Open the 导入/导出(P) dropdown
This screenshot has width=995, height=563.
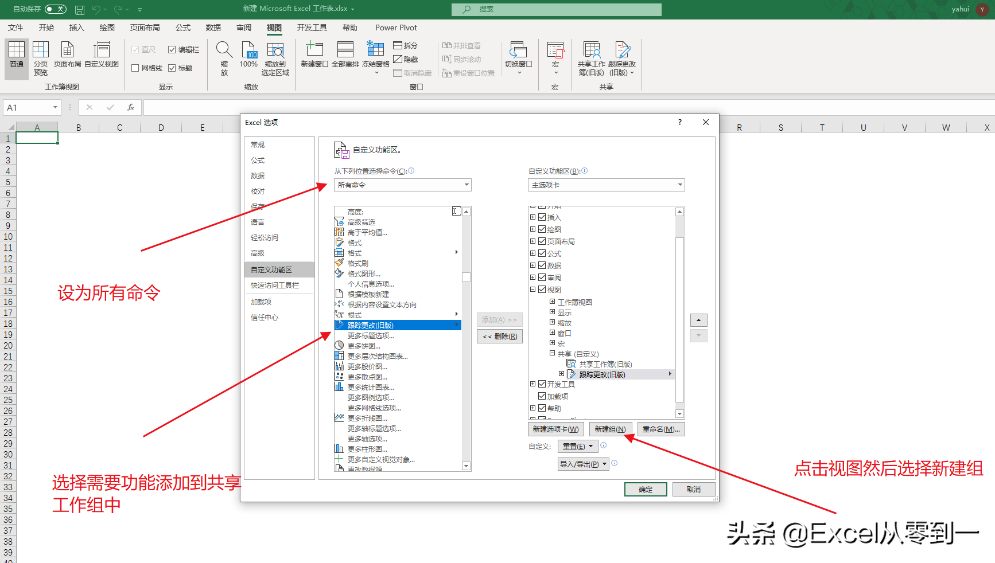click(x=583, y=464)
